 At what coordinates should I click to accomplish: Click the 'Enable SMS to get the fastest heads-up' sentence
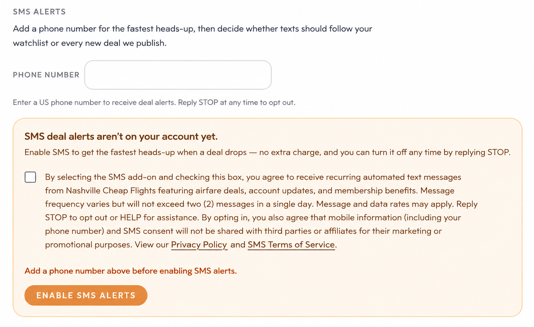point(268,153)
